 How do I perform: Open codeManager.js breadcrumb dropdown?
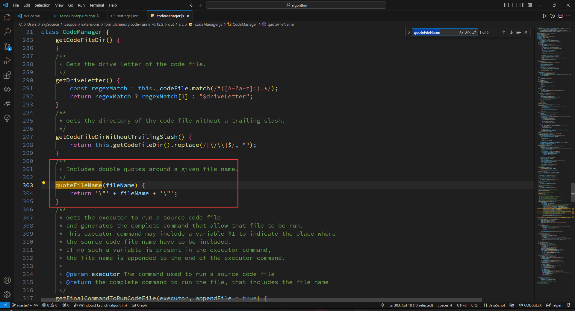[206, 24]
